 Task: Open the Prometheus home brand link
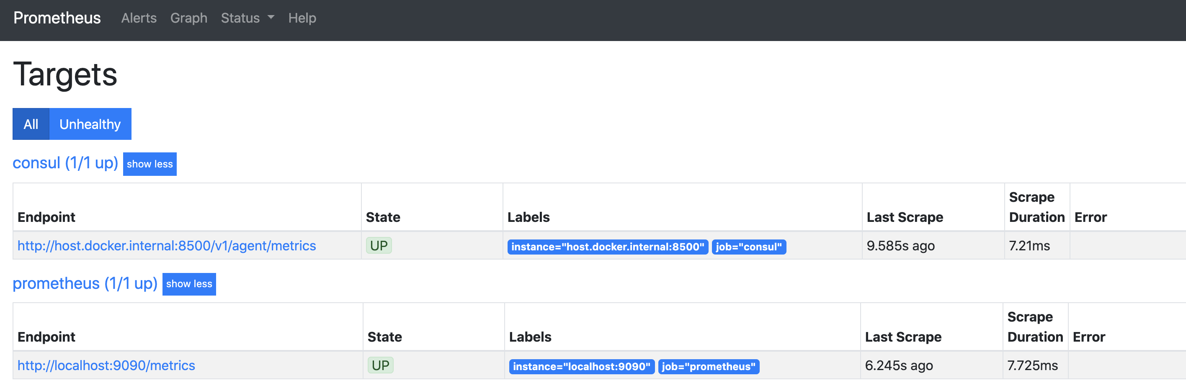[x=57, y=18]
